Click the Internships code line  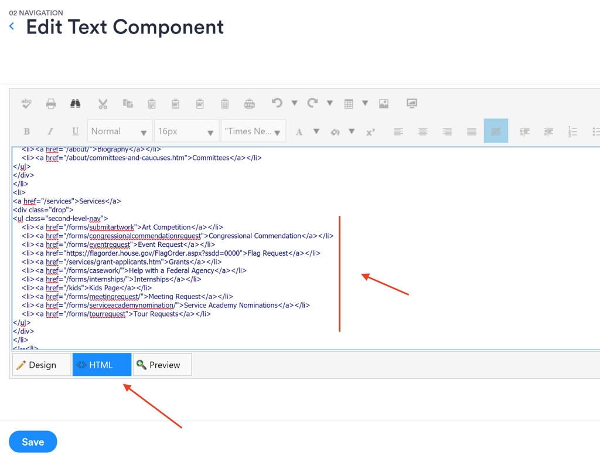coord(111,279)
